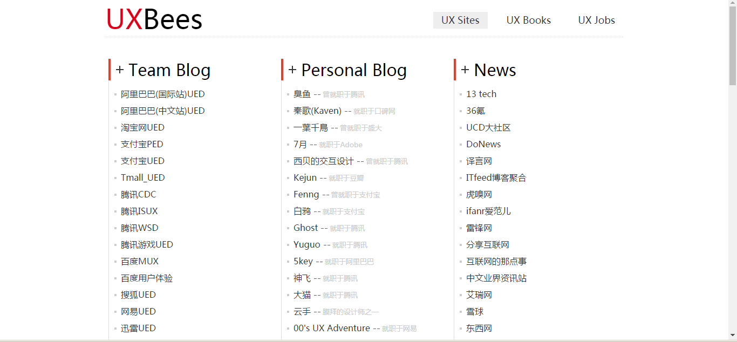The width and height of the screenshot is (737, 342).
Task: Open the 大猫 blog link
Action: (x=302, y=295)
